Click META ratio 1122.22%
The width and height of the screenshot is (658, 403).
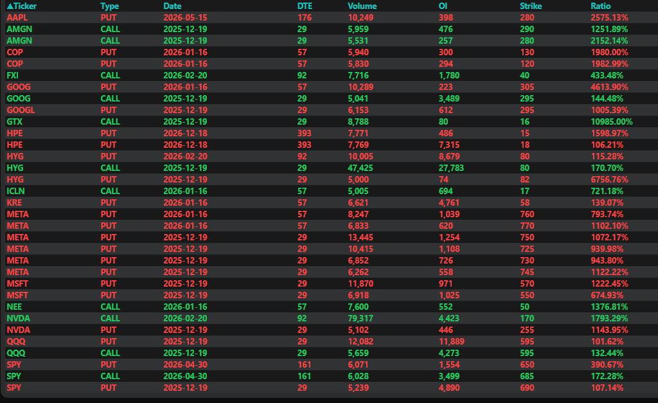(609, 272)
